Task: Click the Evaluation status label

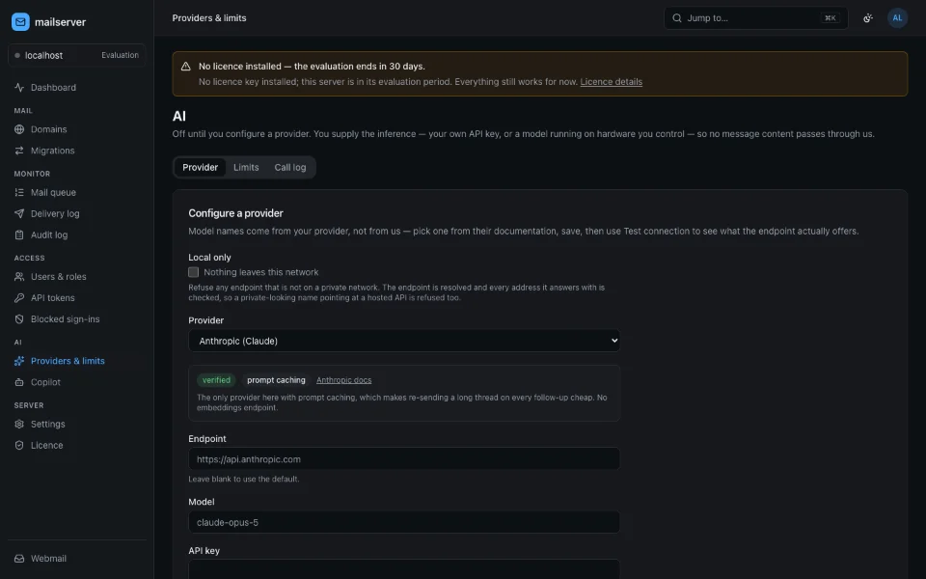Action: click(x=120, y=56)
